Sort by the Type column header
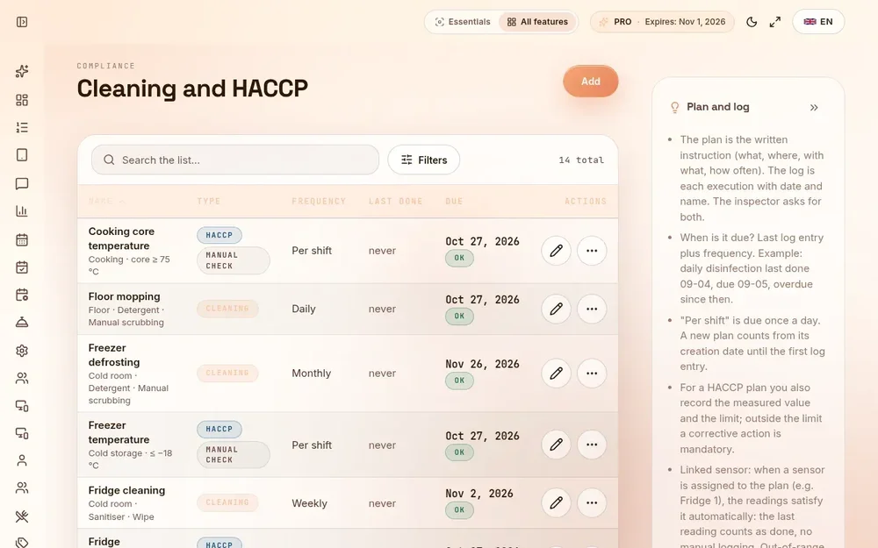The image size is (878, 548). pos(209,202)
